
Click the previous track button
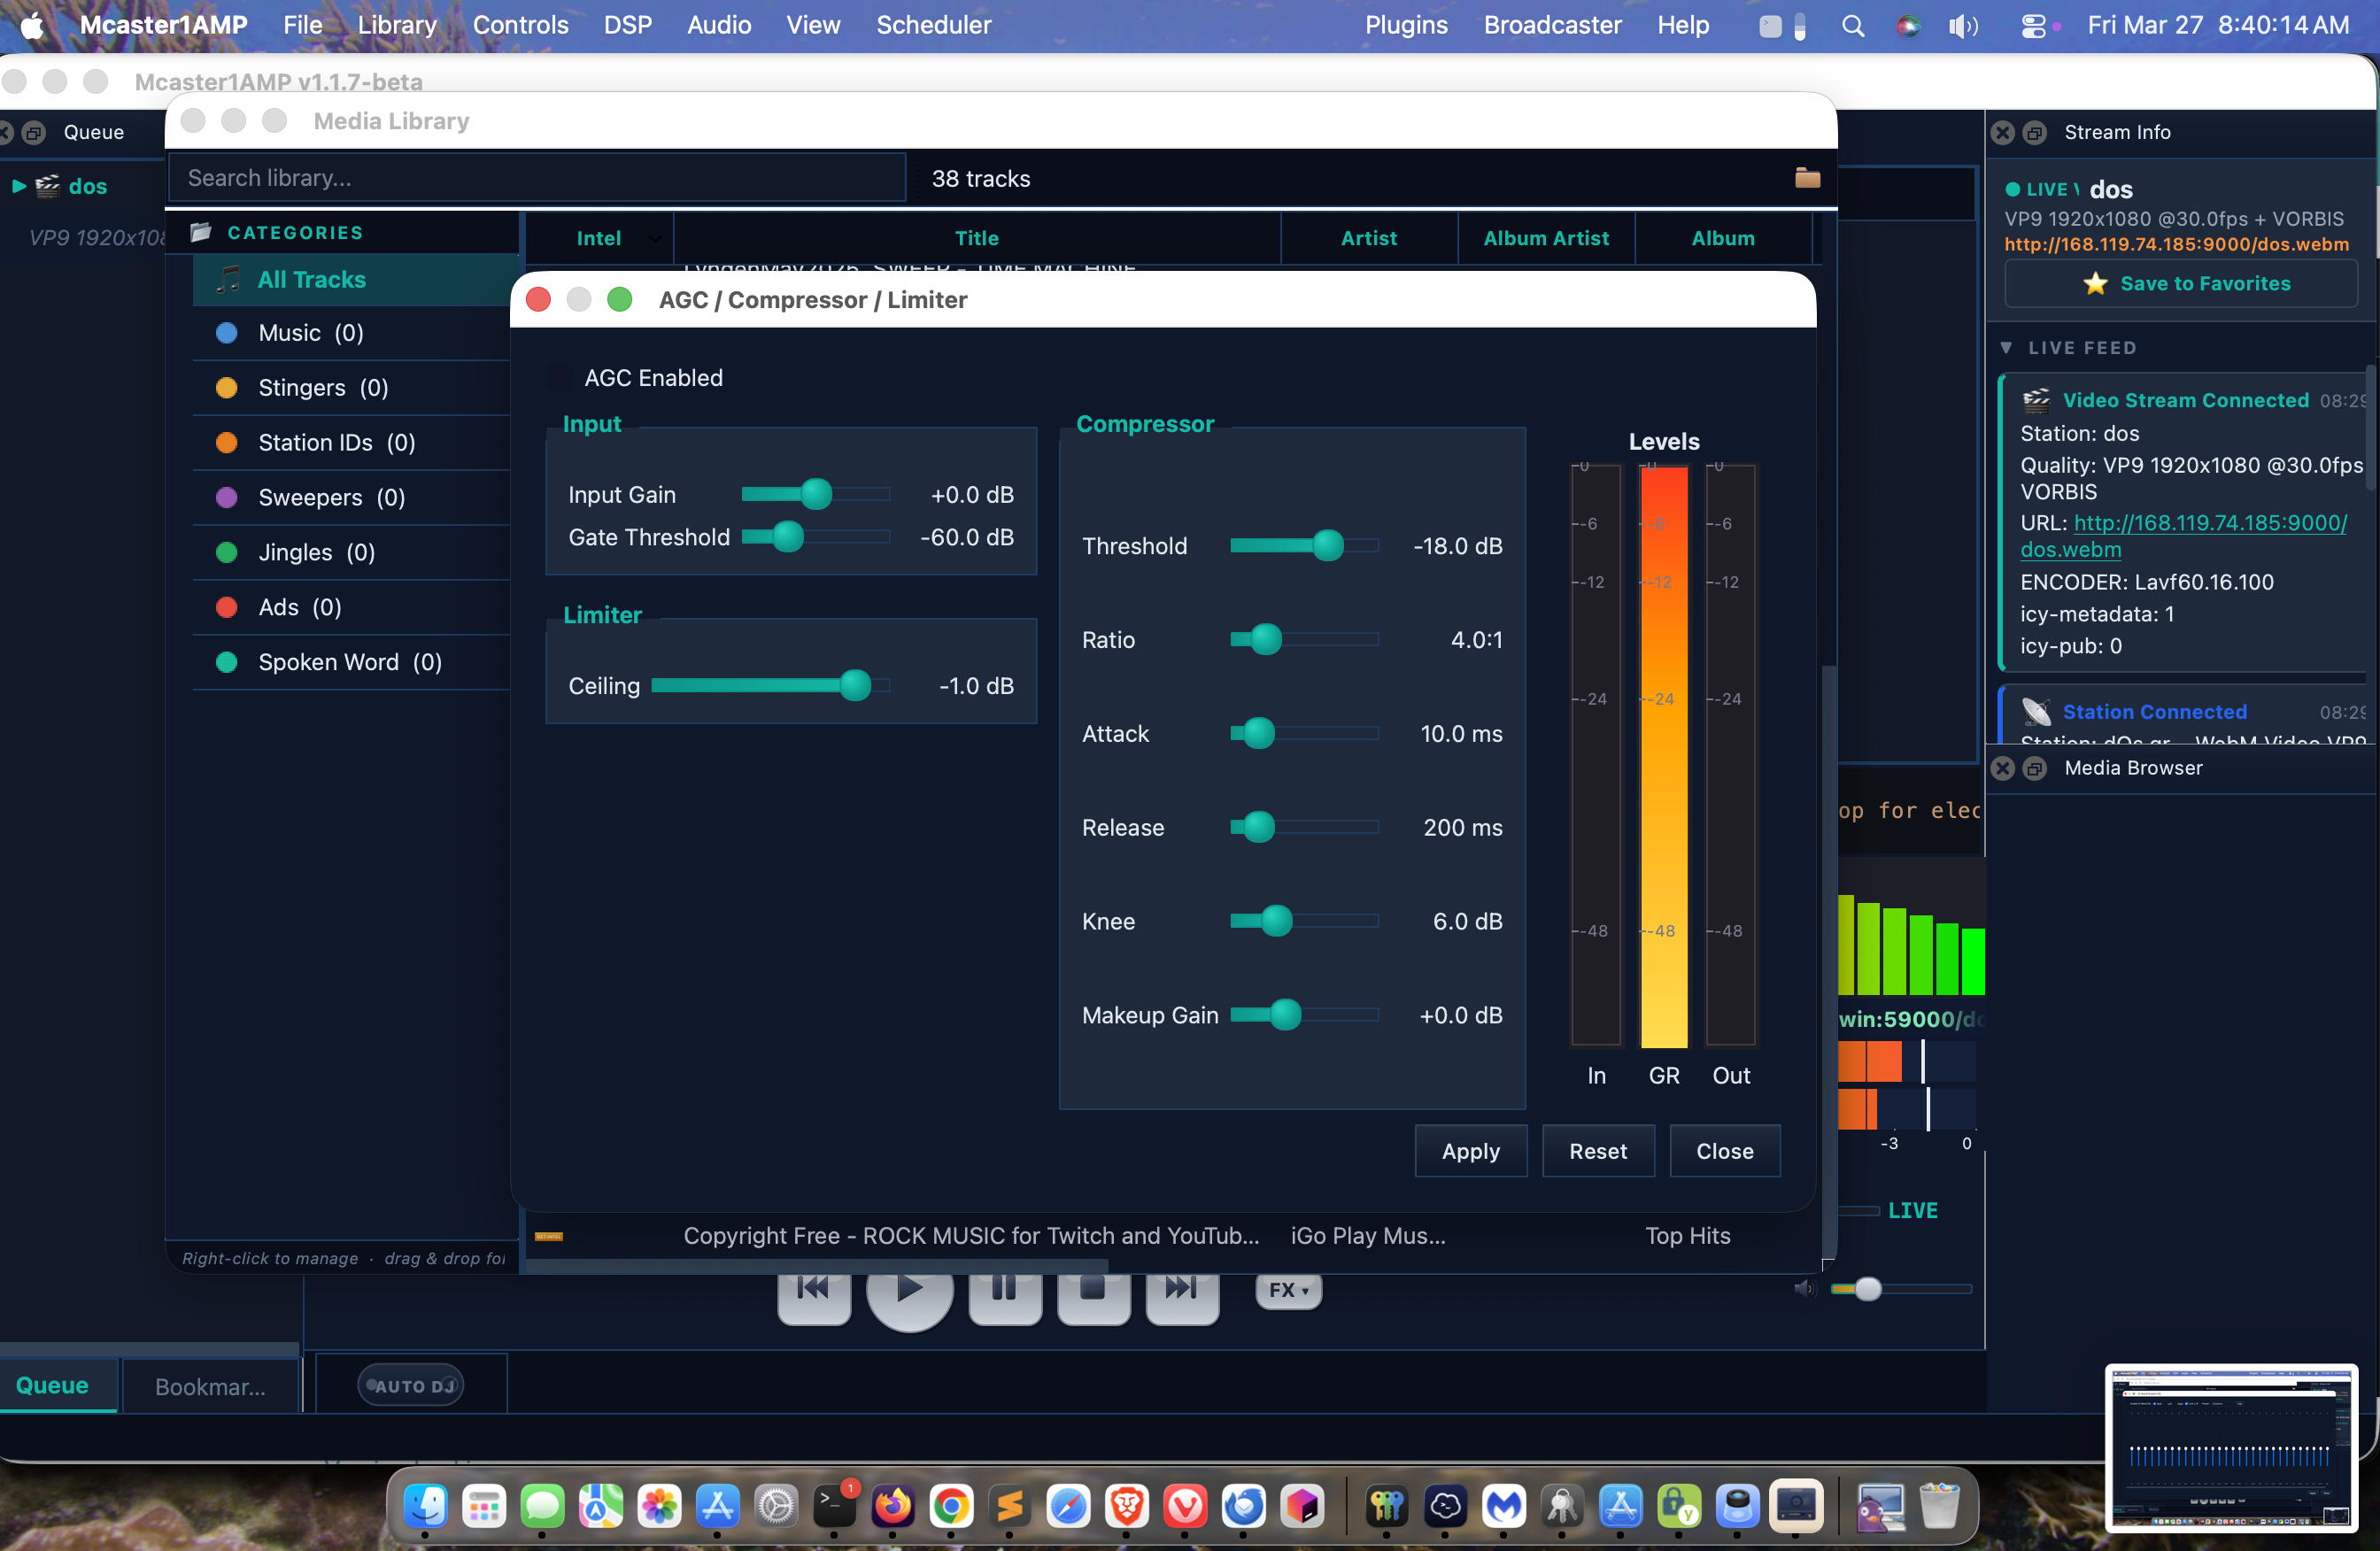[813, 1290]
